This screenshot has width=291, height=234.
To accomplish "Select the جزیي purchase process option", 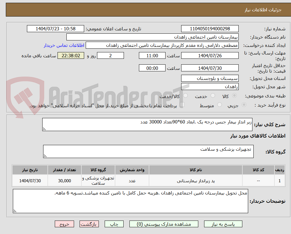I will [x=244, y=105].
